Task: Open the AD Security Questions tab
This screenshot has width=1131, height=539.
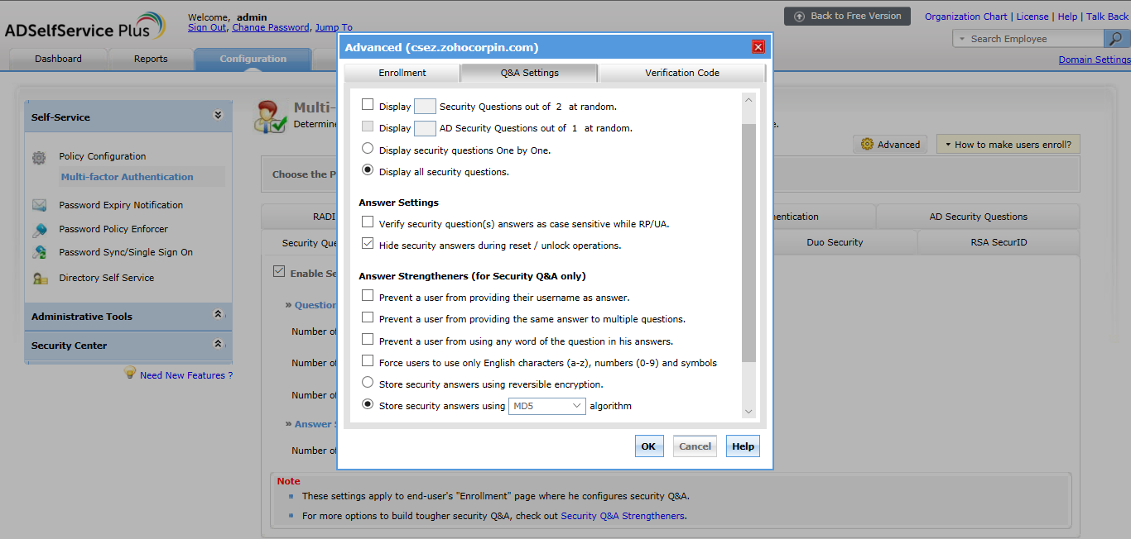Action: point(978,217)
